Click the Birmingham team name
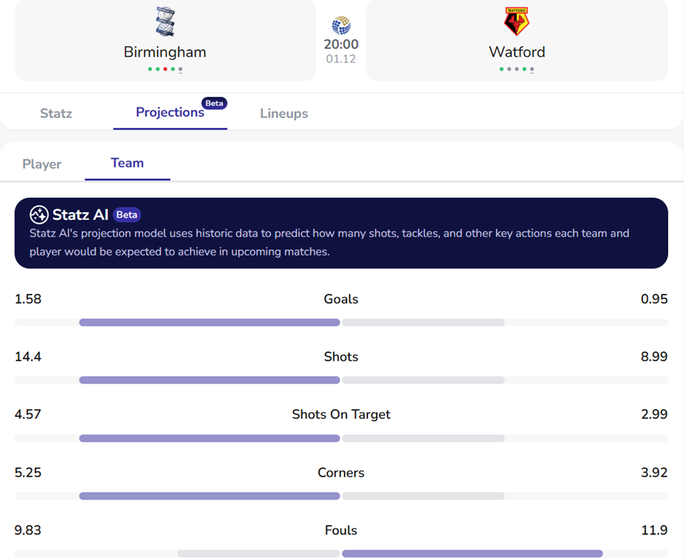The width and height of the screenshot is (684, 560). click(x=165, y=52)
